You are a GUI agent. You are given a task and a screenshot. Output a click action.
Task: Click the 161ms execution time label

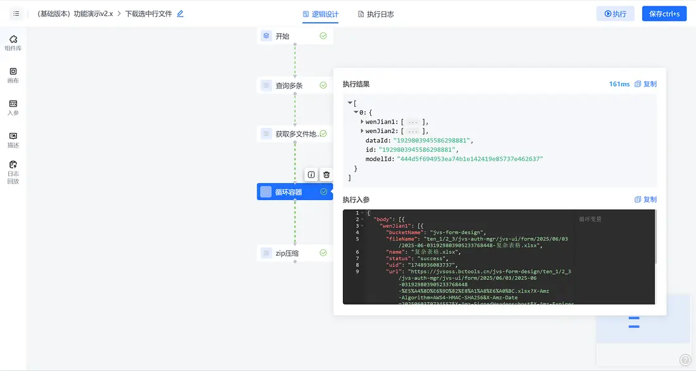point(619,84)
